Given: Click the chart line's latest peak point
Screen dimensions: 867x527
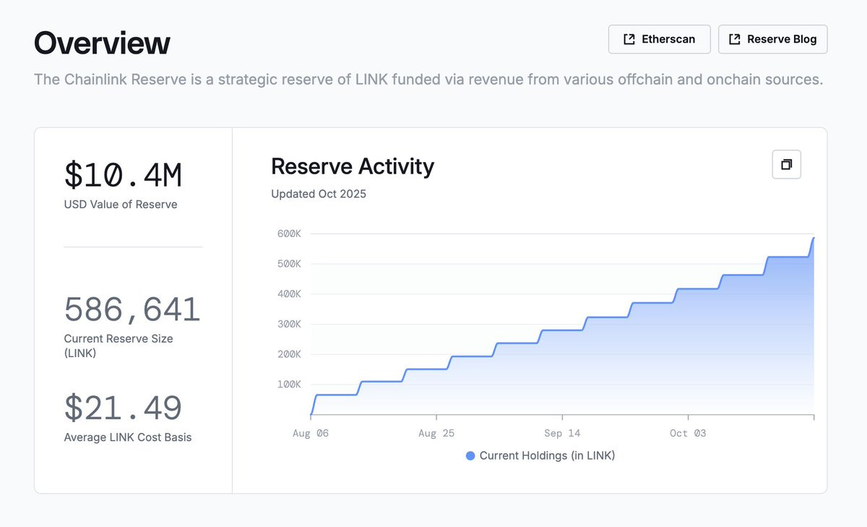Looking at the screenshot, I should pyautogui.click(x=814, y=238).
